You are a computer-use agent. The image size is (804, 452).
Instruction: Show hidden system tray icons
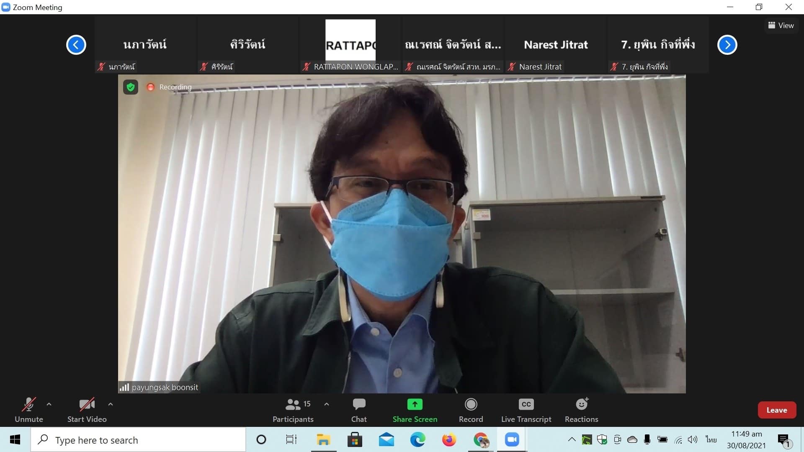tap(572, 439)
